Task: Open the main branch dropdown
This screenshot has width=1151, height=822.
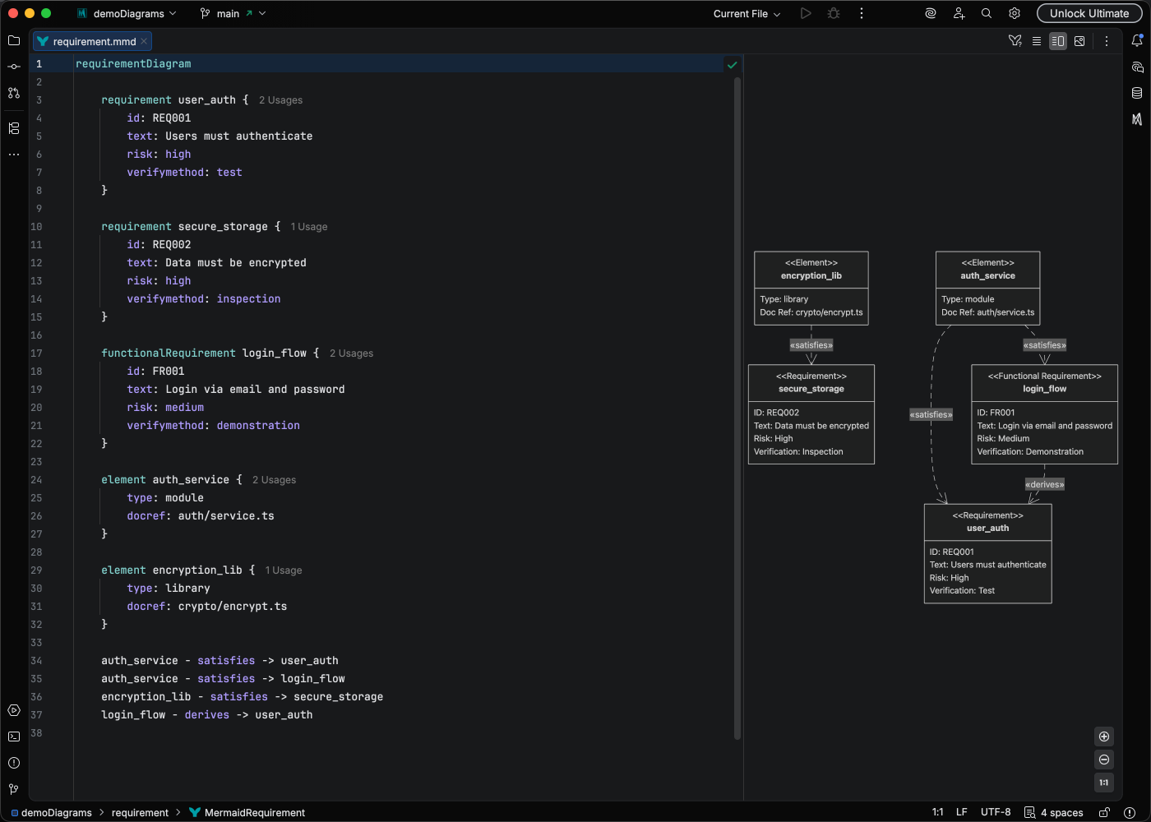Action: pyautogui.click(x=233, y=13)
